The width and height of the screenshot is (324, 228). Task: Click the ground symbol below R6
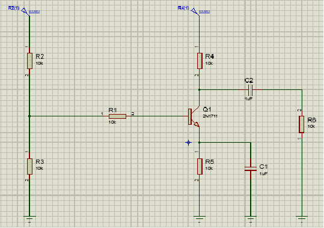pyautogui.click(x=302, y=219)
